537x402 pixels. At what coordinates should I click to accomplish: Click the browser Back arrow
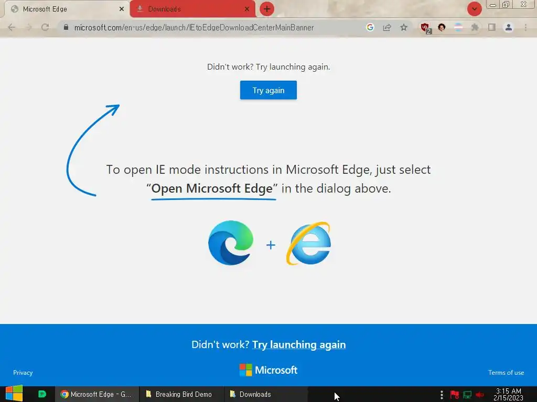[x=12, y=27]
